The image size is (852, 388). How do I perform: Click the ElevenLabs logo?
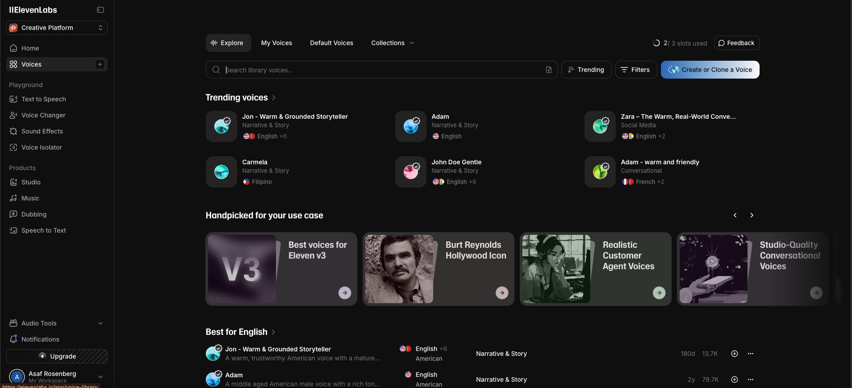click(x=33, y=10)
